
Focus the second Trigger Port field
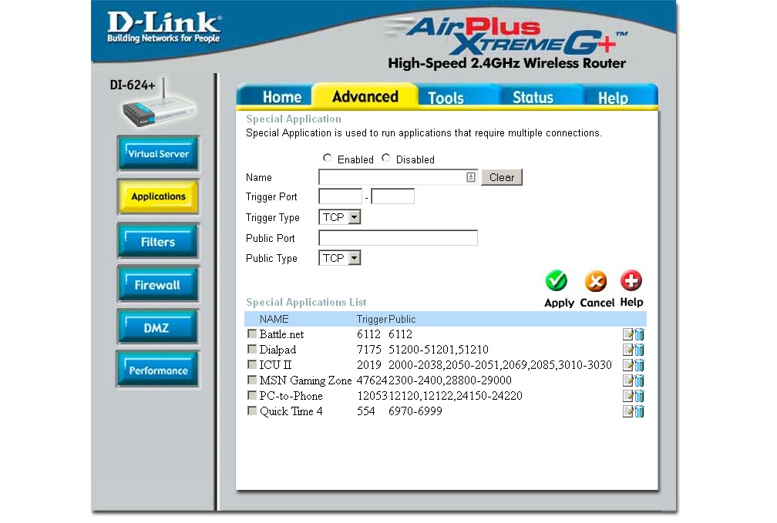[392, 196]
